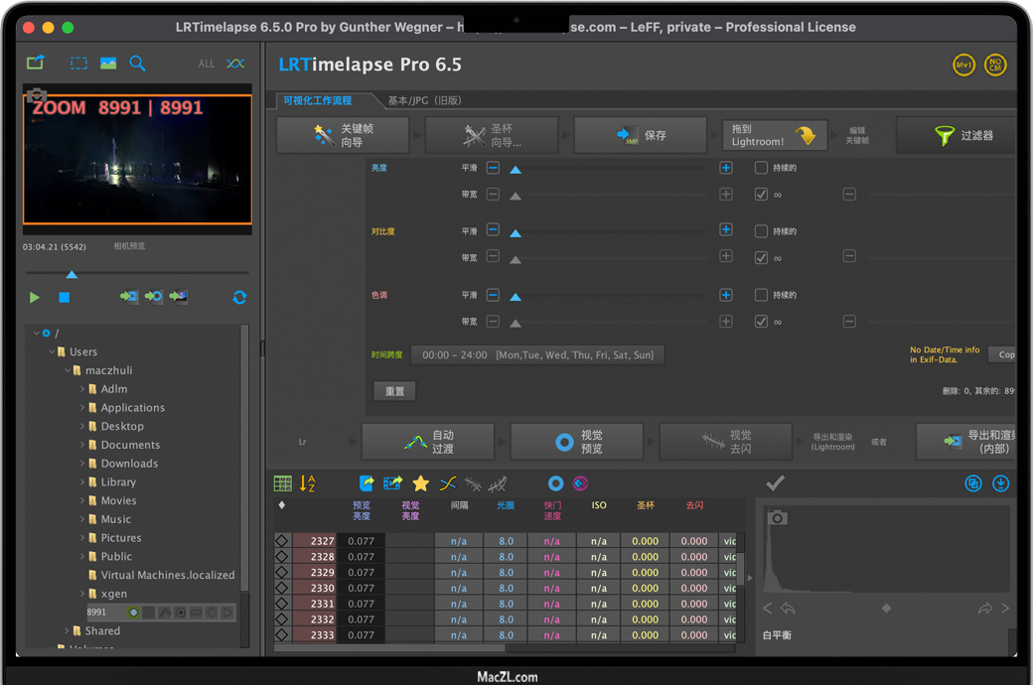Toggle the 持续的 checkbox in 对比度 row

click(761, 231)
